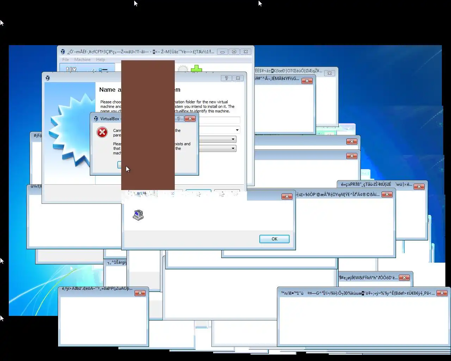Close the window titled "¶#e¿øyÍ€W&FŸkñ"
Screen dimensions: 451x361
tap(404, 277)
